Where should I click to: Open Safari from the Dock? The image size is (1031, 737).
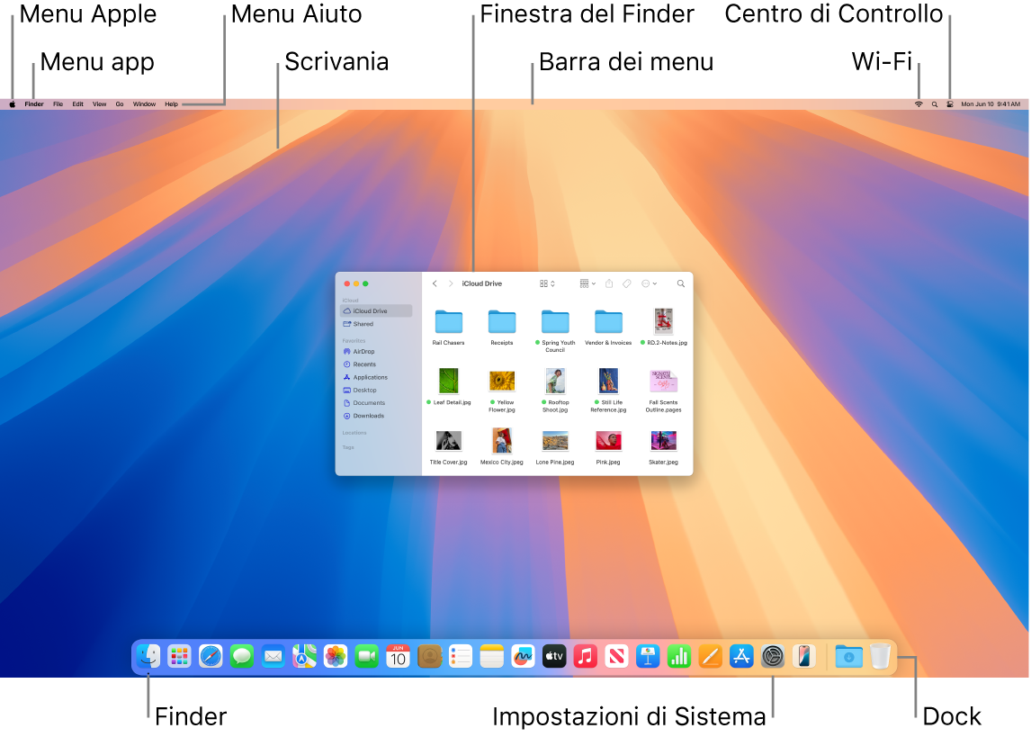pos(211,656)
